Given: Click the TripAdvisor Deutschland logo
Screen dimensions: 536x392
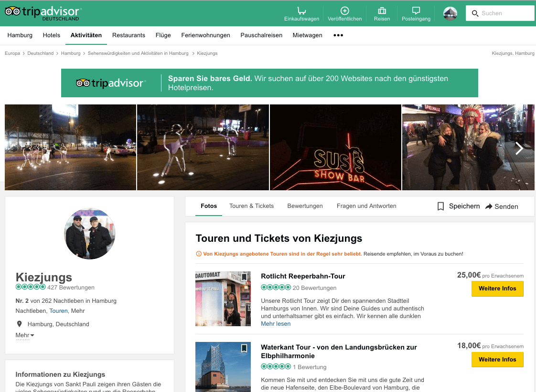Looking at the screenshot, I should click(x=43, y=13).
